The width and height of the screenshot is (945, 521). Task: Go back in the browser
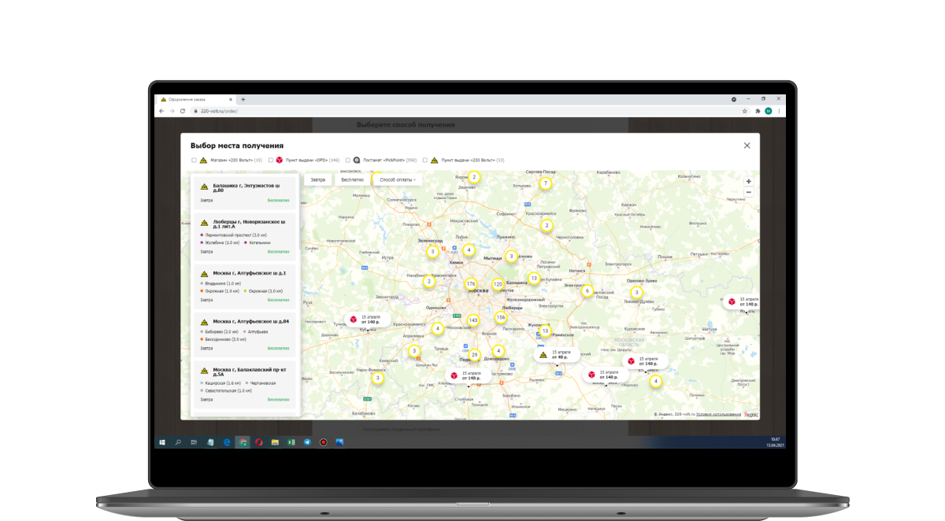click(x=161, y=111)
